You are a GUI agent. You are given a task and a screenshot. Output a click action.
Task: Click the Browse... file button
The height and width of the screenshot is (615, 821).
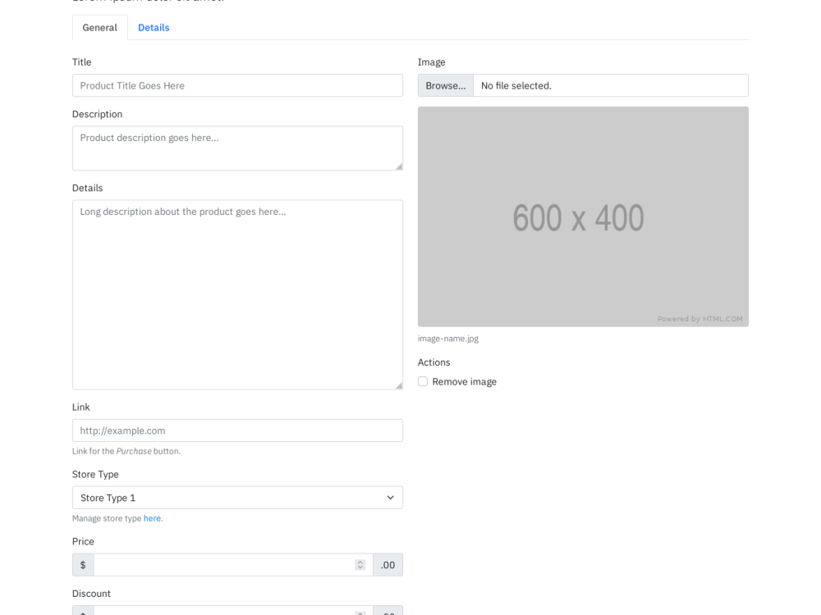446,85
